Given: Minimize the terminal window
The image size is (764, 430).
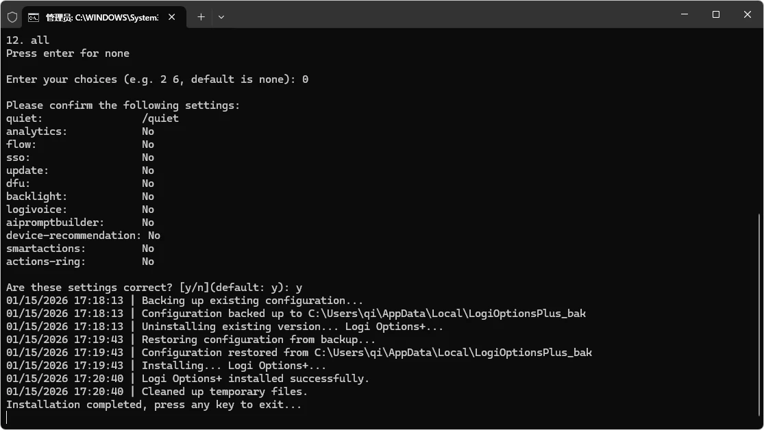Looking at the screenshot, I should [685, 14].
